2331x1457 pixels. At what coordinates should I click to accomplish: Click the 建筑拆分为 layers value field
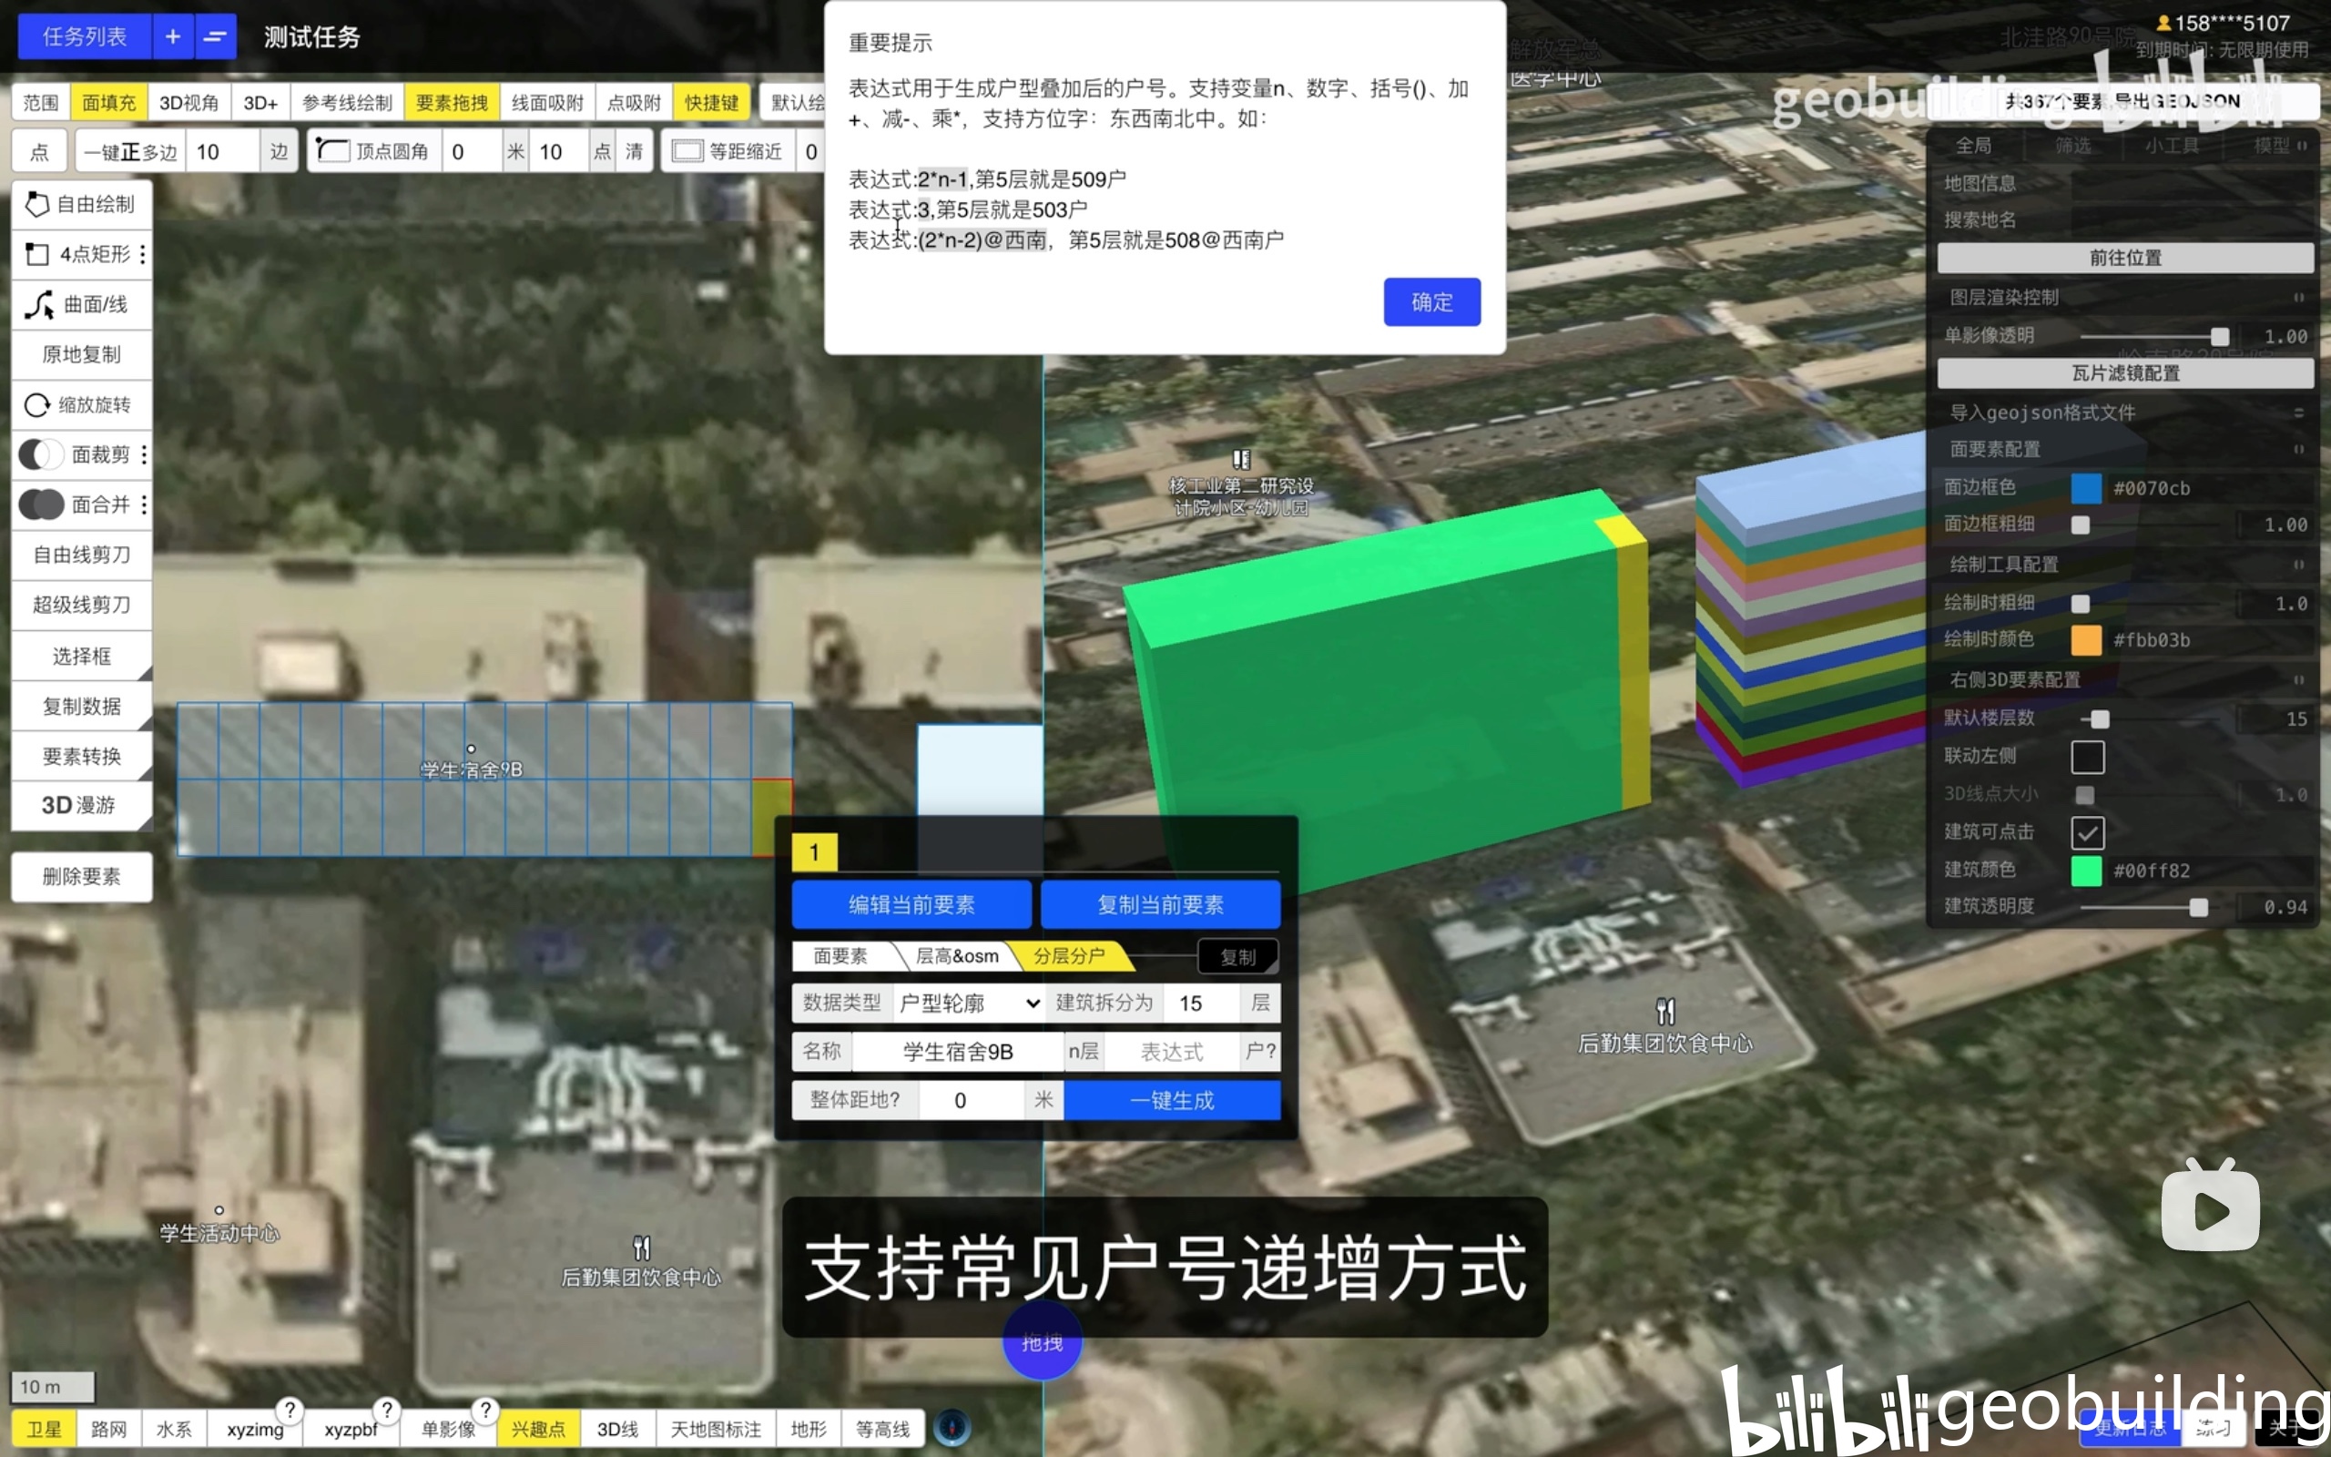coord(1200,1004)
